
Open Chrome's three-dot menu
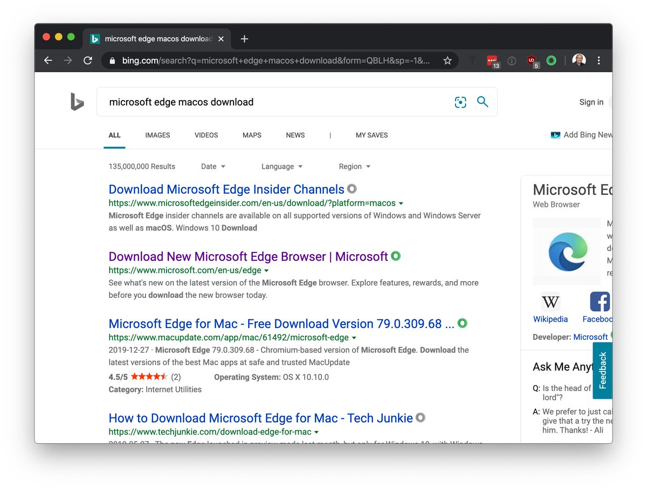point(599,61)
